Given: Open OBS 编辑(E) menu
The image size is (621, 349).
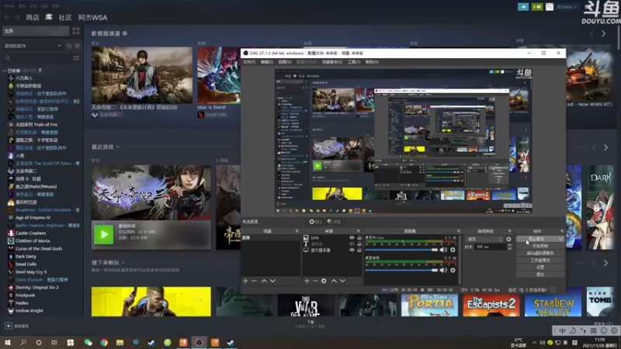Looking at the screenshot, I should (x=266, y=62).
